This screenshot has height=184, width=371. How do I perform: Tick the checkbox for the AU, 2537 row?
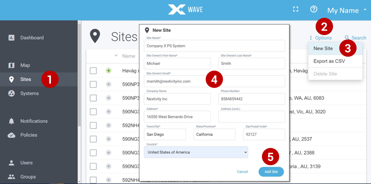click(x=93, y=139)
